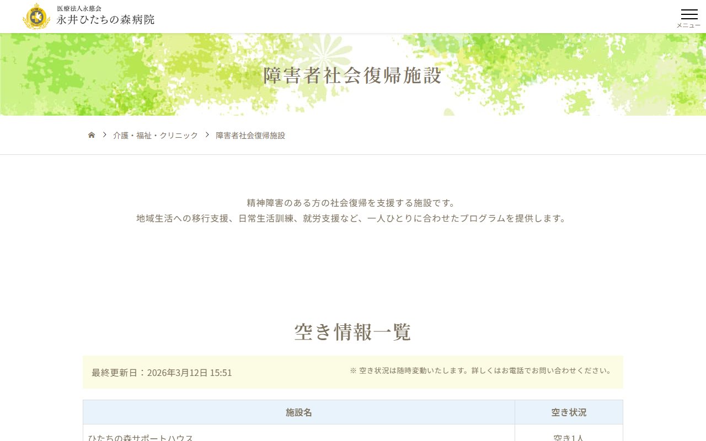Open 永井ひたちの森病院 site title link

click(105, 20)
